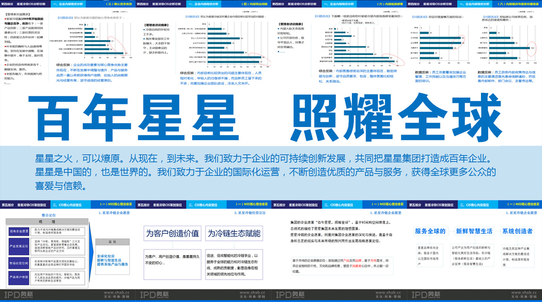
Task: Click the 星星之火，可以燎原 paragraph line
Action: (x=262, y=159)
